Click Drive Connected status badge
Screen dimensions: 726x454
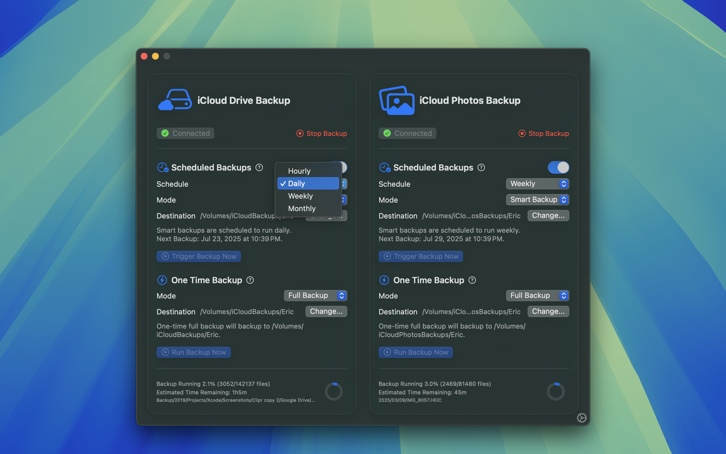click(185, 133)
